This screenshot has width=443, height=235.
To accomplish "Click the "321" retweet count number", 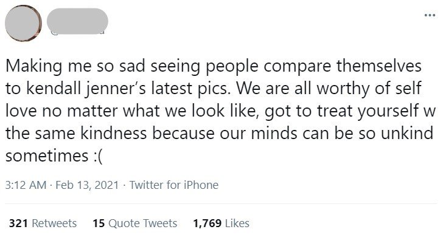I will click(18, 223).
